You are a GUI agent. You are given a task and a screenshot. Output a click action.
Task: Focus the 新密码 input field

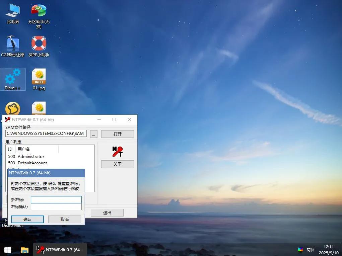coord(56,199)
